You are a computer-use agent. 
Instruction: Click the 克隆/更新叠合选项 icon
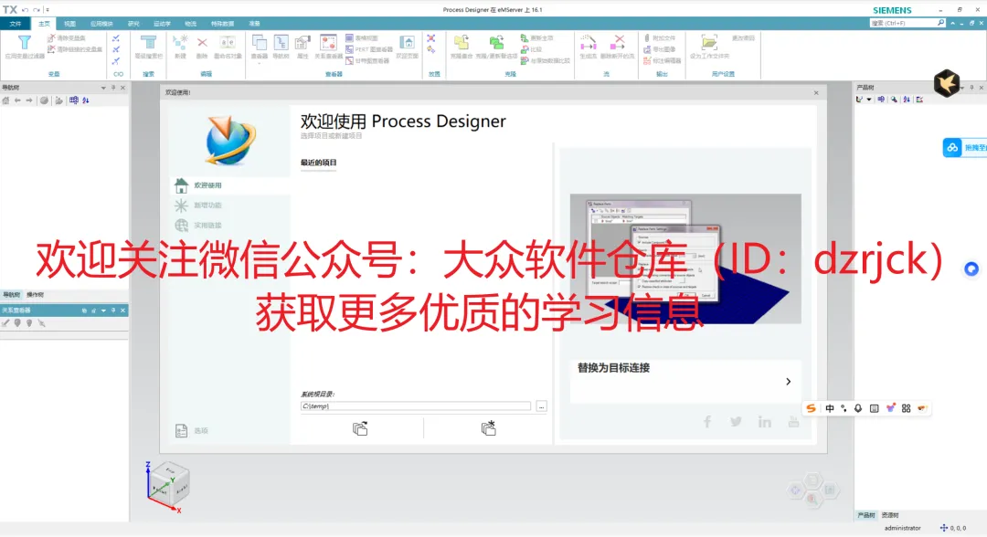tap(496, 42)
